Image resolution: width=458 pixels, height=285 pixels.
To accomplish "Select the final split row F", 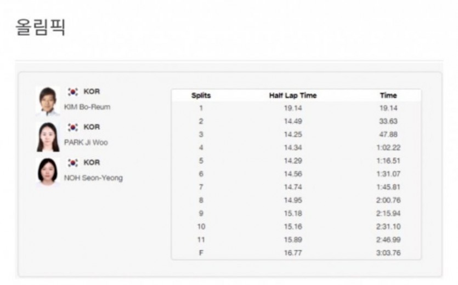I will coord(296,253).
